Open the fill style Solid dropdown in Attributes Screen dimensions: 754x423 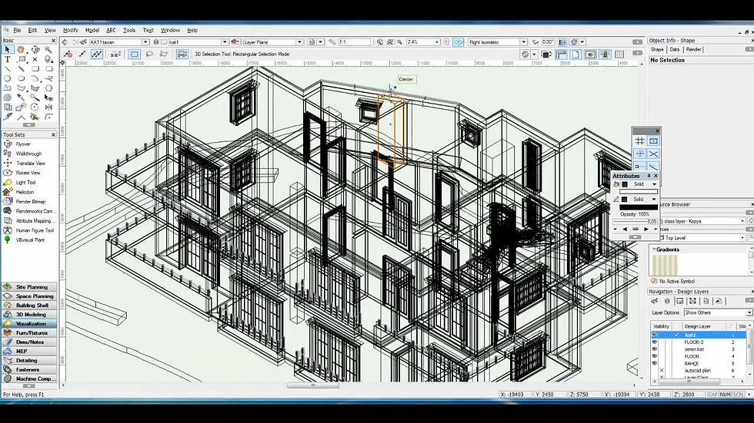653,184
